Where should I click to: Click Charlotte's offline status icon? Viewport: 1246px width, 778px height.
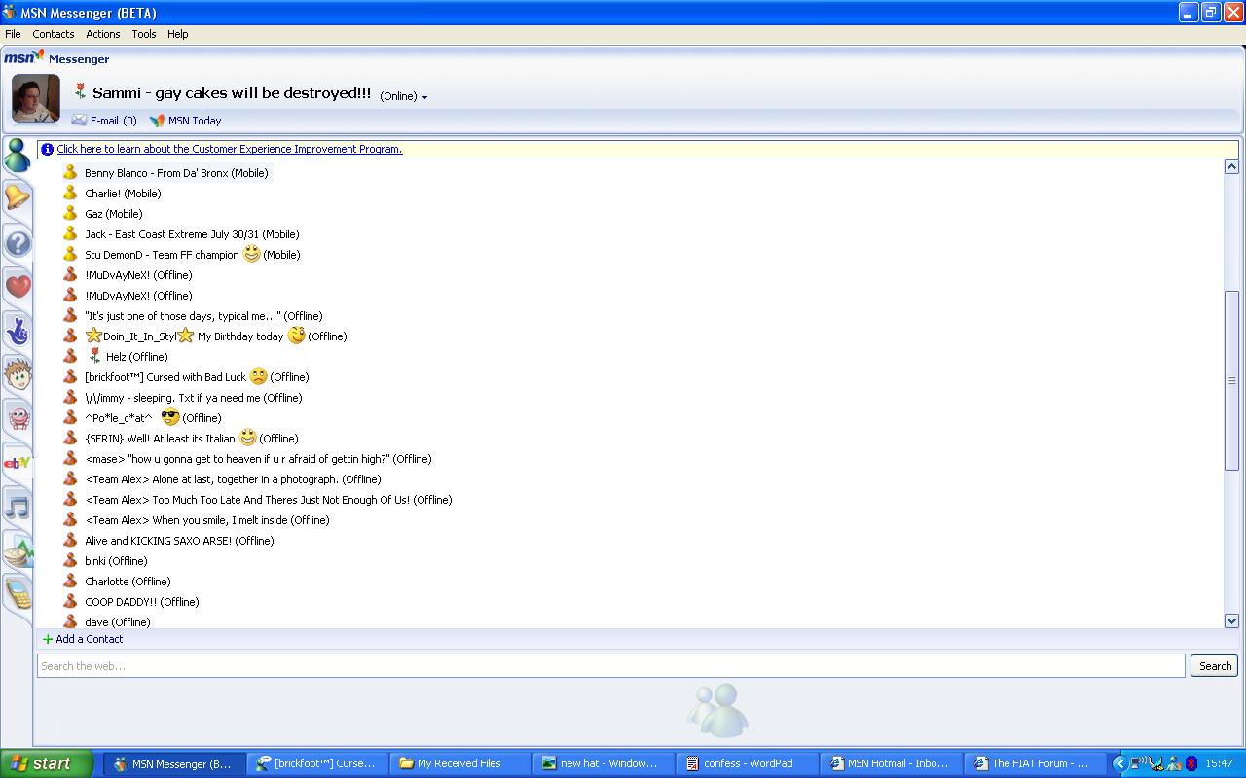(x=70, y=581)
